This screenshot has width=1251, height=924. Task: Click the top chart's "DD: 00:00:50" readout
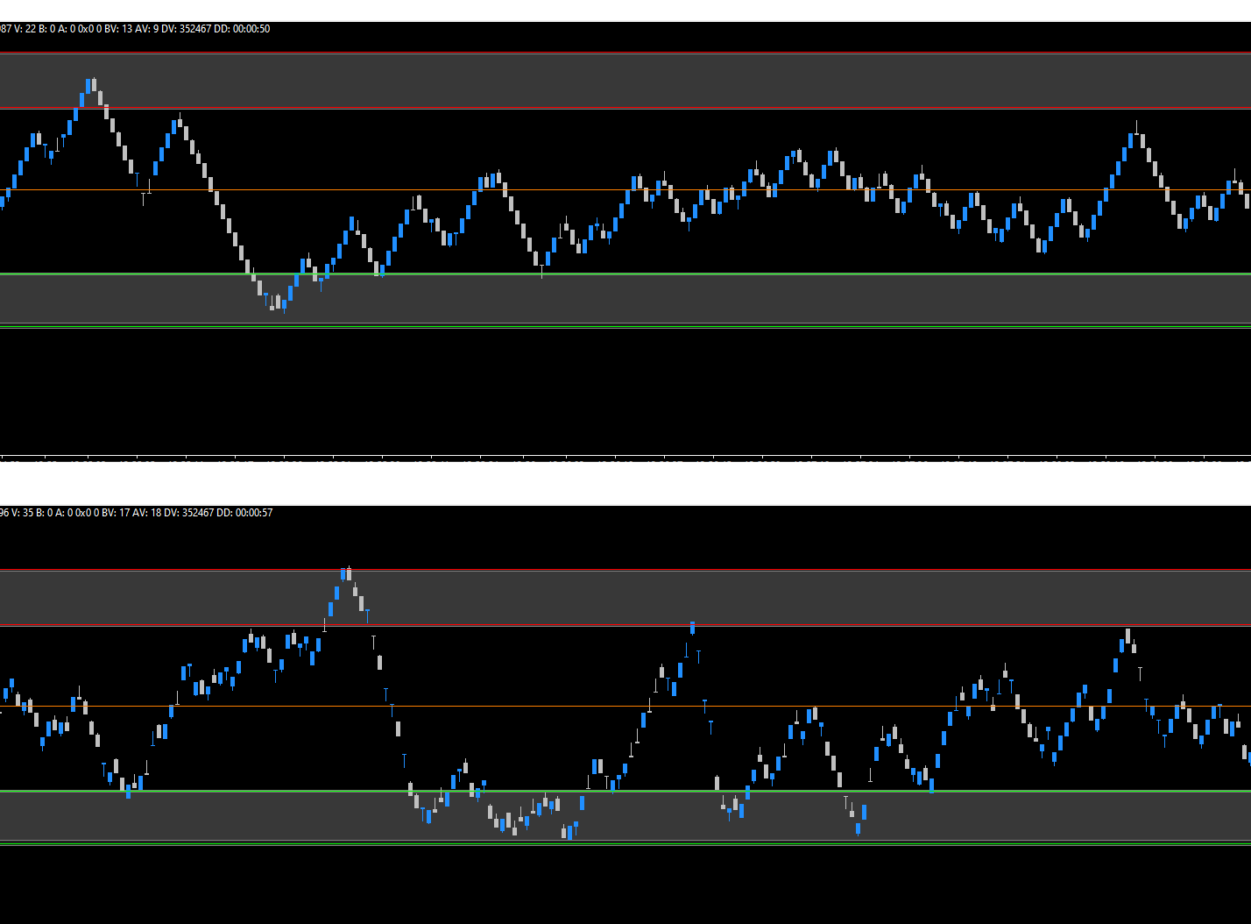242,29
